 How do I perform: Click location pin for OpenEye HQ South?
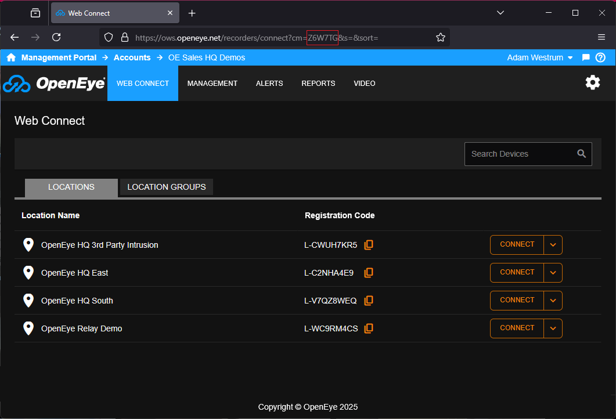(28, 301)
